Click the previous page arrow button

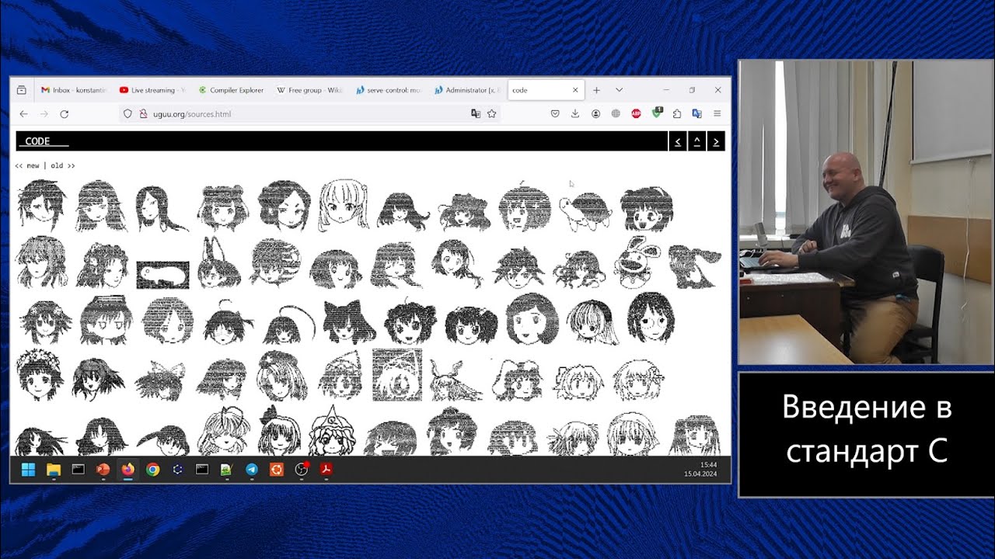pos(677,141)
